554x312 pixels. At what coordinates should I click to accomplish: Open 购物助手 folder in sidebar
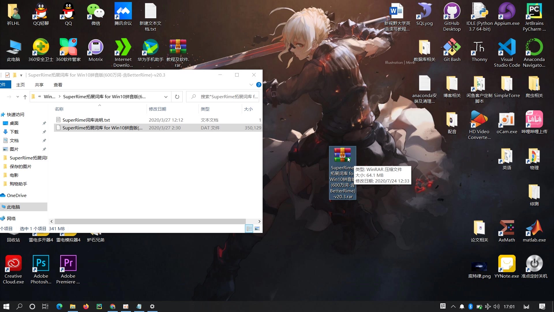(x=18, y=184)
